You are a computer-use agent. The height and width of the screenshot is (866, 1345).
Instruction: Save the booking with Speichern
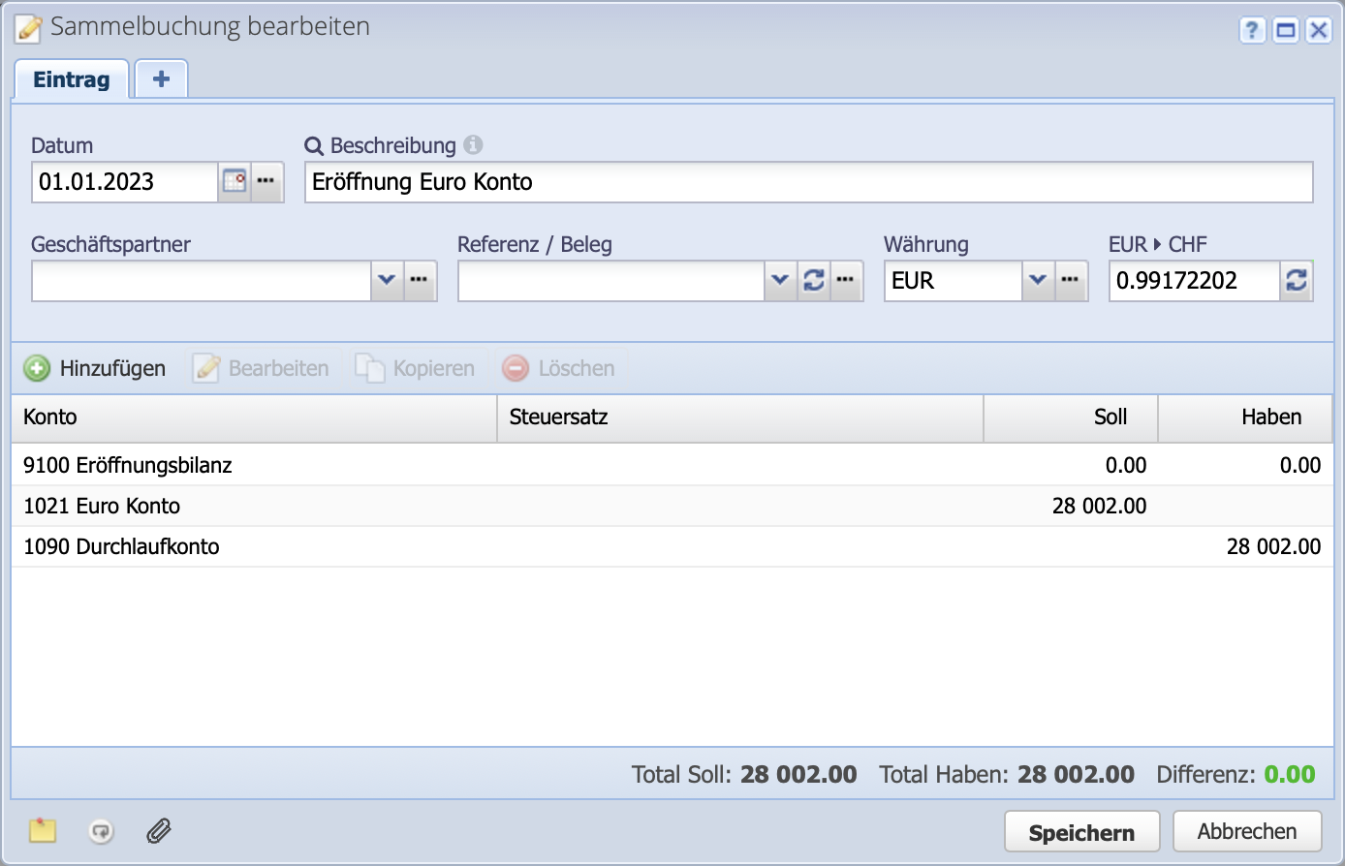coord(1081,831)
